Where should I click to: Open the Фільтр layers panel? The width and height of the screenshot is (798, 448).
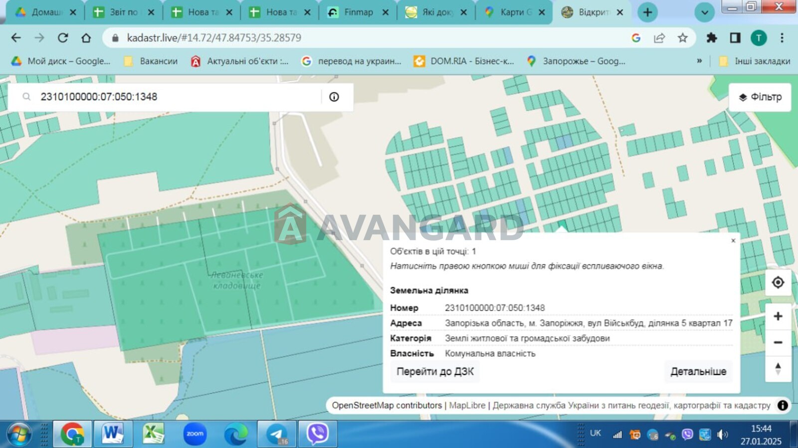click(760, 97)
